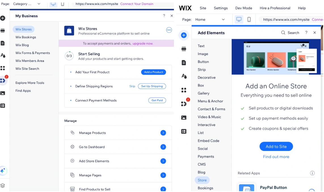Open Media icon in left editor sidebar
This screenshot has height=192, width=324.
click(x=3, y=93)
